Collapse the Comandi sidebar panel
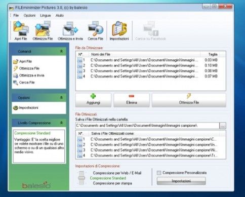The width and height of the screenshot is (245, 197). click(61, 51)
